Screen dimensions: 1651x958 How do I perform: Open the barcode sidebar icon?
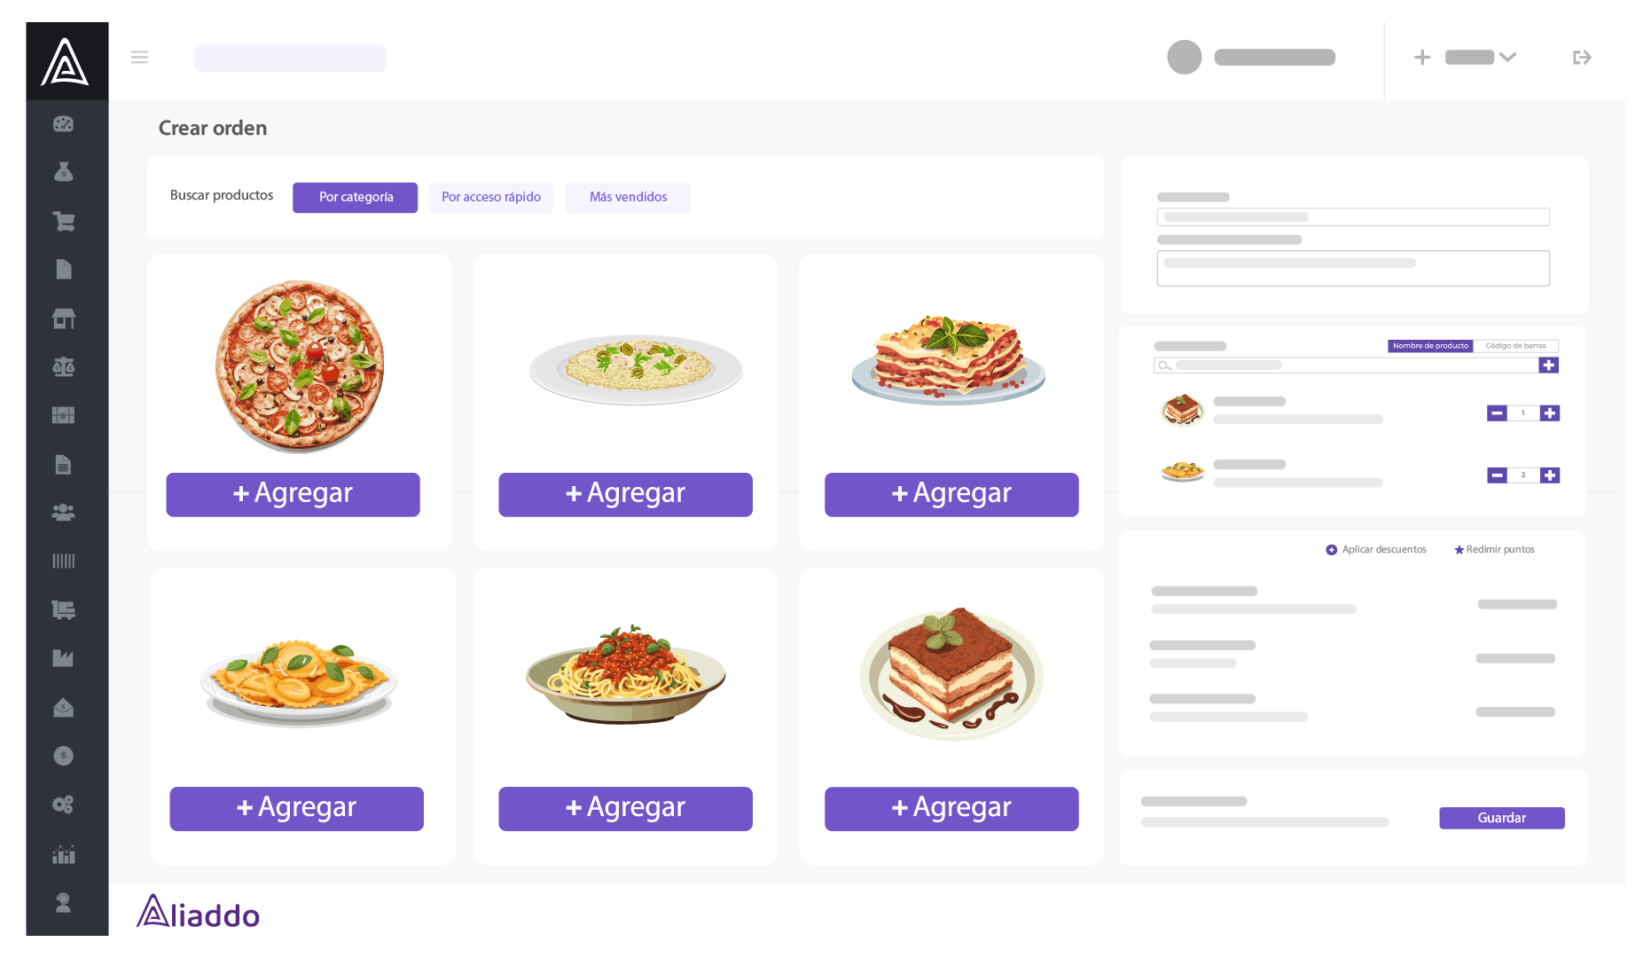(63, 561)
